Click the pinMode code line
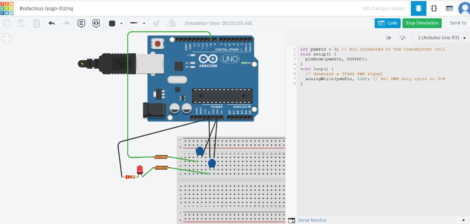Image resolution: width=470 pixels, height=224 pixels. coord(336,59)
